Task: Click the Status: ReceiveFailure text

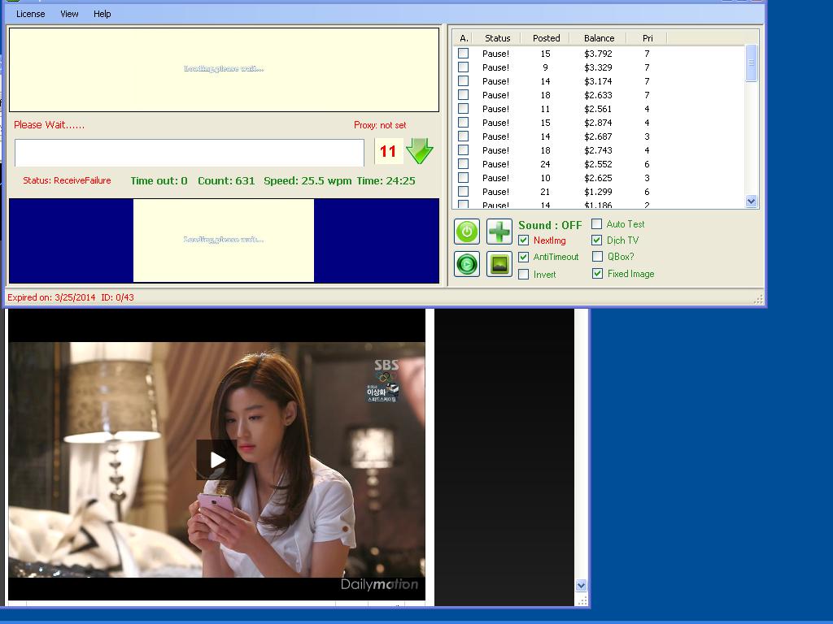Action: pyautogui.click(x=67, y=180)
